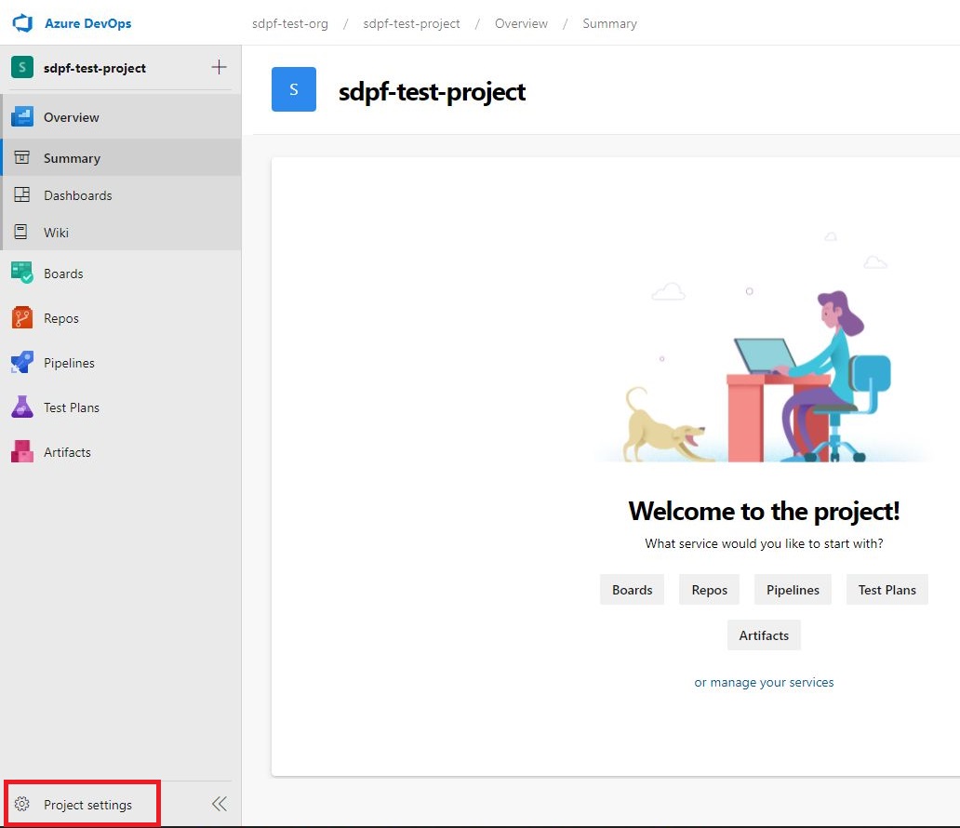Open the Boards icon in sidebar

(22, 274)
